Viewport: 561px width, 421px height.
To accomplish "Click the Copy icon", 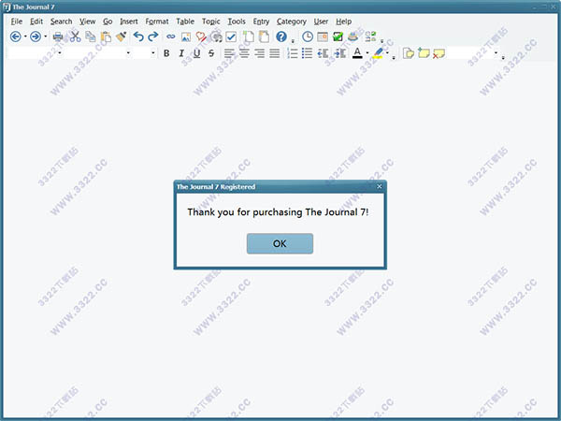I will [x=91, y=36].
